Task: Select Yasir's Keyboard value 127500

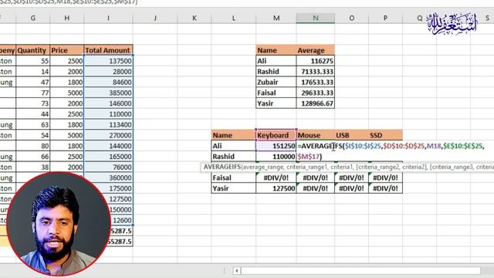Action: 276,188
